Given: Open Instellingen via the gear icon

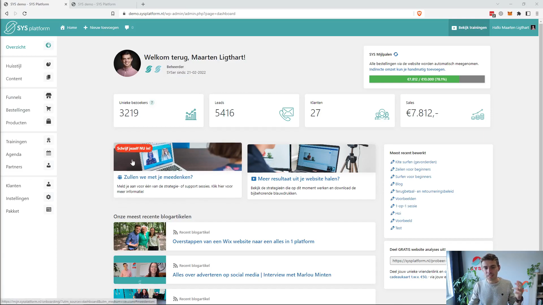Looking at the screenshot, I should [x=48, y=197].
